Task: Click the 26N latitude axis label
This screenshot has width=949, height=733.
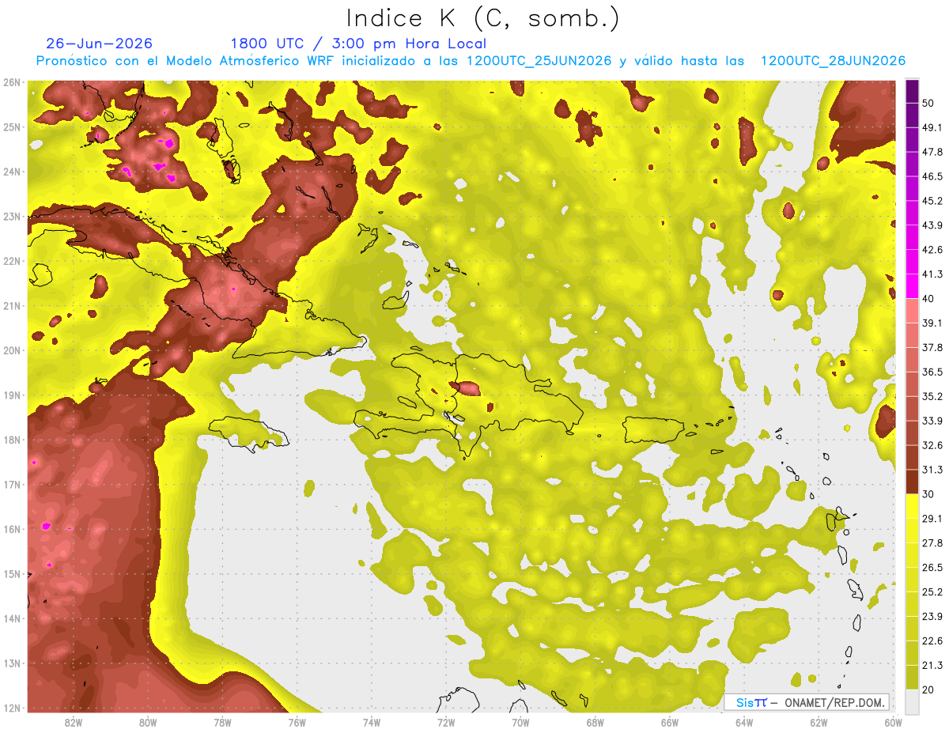Action: click(12, 82)
